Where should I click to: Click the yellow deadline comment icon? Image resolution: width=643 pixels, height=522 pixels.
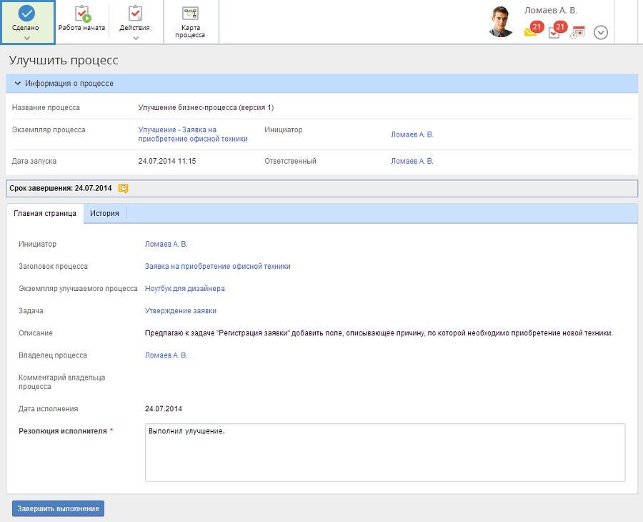pyautogui.click(x=124, y=188)
